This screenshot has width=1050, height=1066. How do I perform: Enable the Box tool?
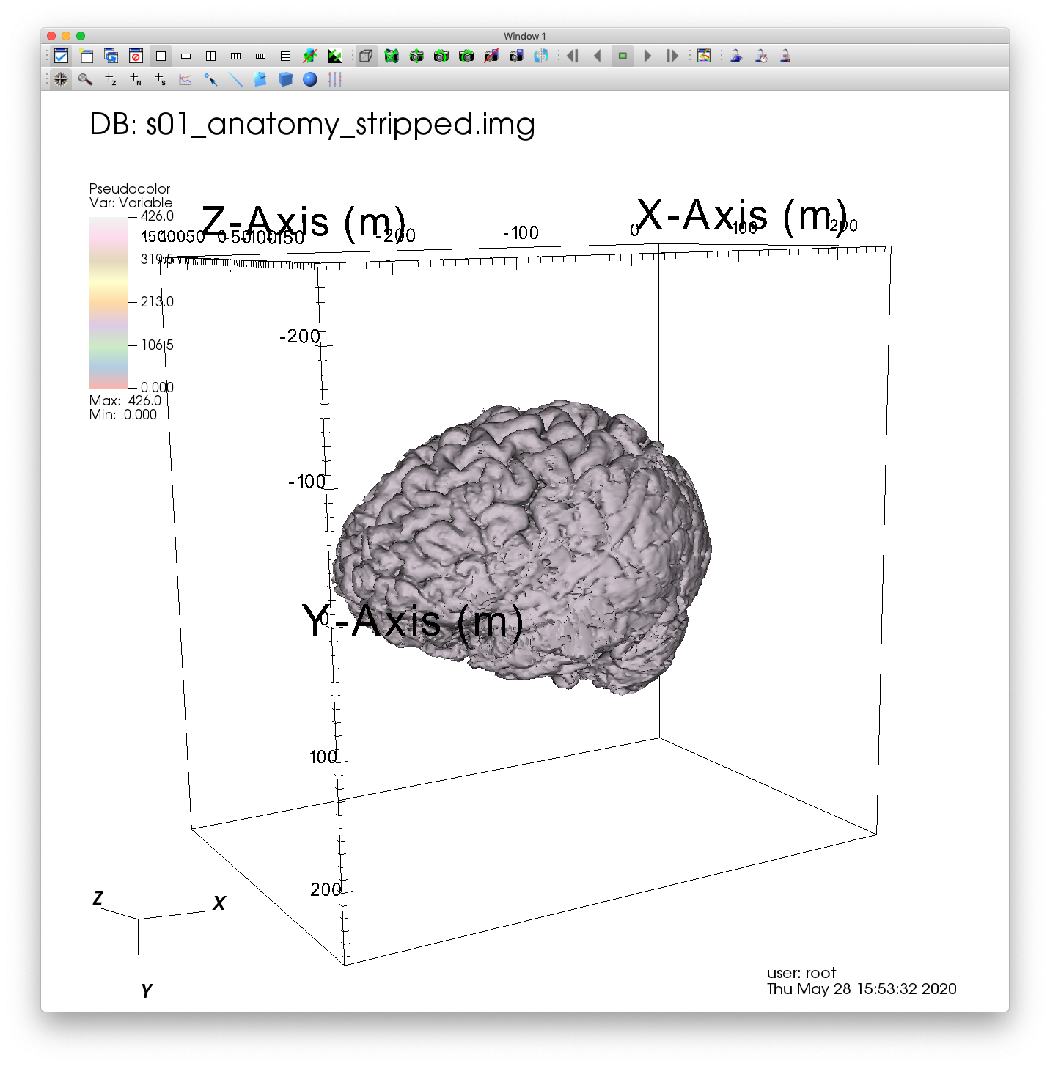tap(285, 79)
